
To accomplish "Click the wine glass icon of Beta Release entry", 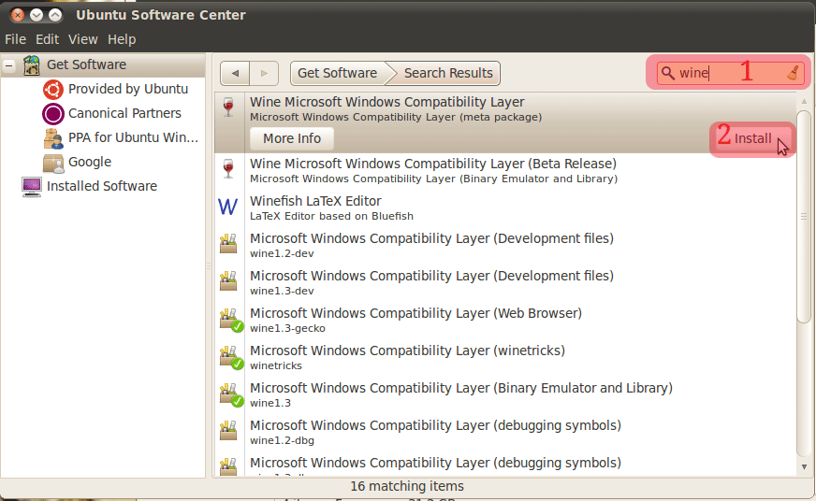I will [x=228, y=168].
